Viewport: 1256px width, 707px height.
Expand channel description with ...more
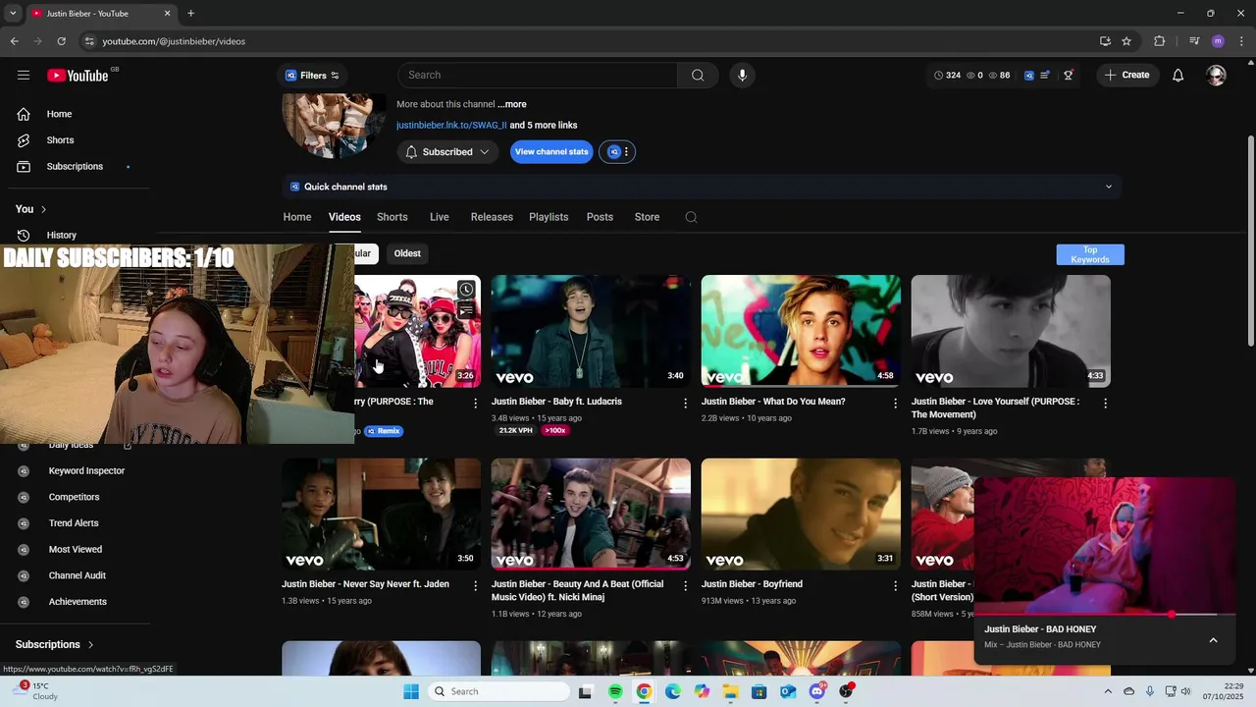pos(511,104)
